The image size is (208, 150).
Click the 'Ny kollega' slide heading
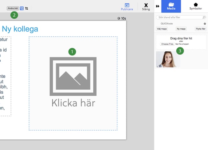20,29
